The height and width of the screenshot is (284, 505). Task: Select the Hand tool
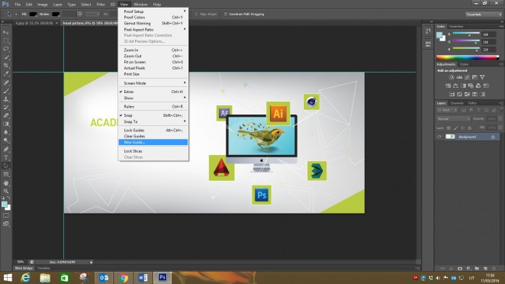coord(6,182)
